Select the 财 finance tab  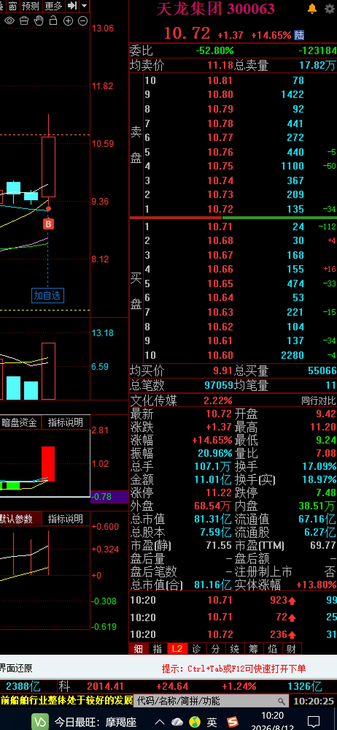291,649
